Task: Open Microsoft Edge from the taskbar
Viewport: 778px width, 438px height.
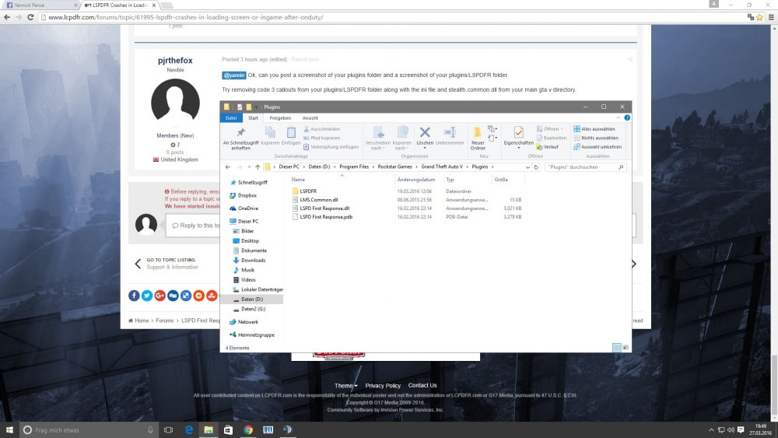Action: (188, 429)
